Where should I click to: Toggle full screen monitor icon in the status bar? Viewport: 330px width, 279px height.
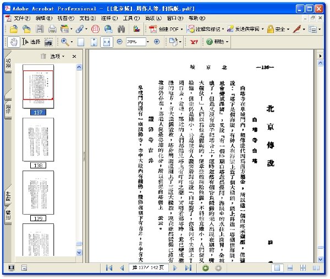[12, 268]
